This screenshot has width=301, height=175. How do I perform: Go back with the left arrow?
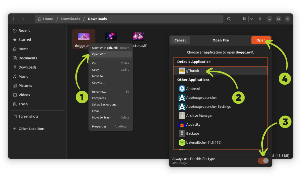[x=14, y=19]
